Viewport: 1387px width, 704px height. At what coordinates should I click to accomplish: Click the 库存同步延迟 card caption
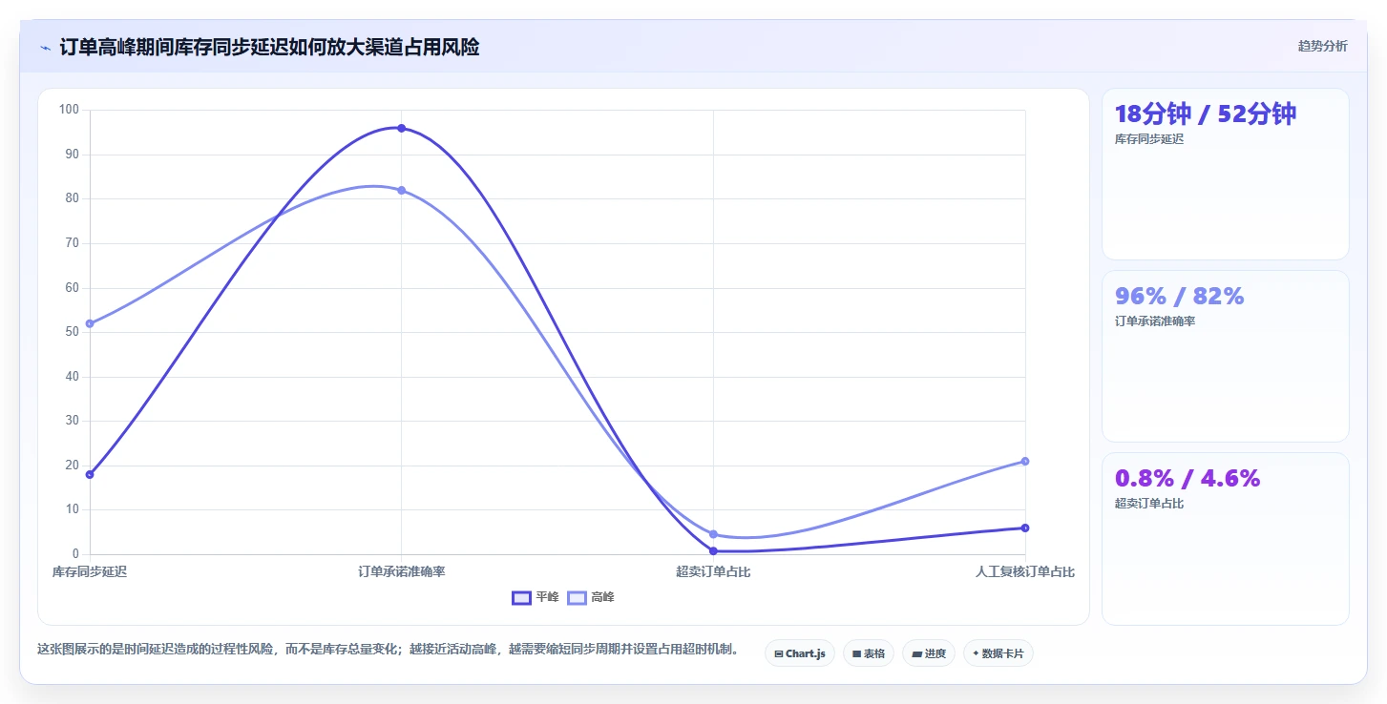coord(1149,139)
